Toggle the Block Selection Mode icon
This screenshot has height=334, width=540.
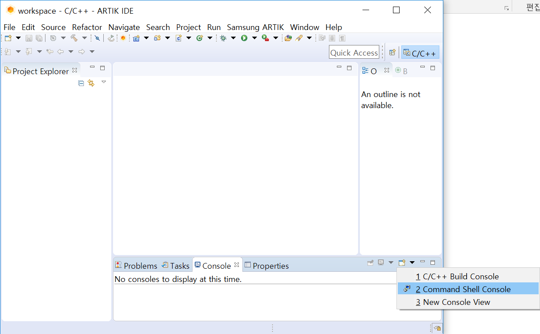(x=332, y=38)
